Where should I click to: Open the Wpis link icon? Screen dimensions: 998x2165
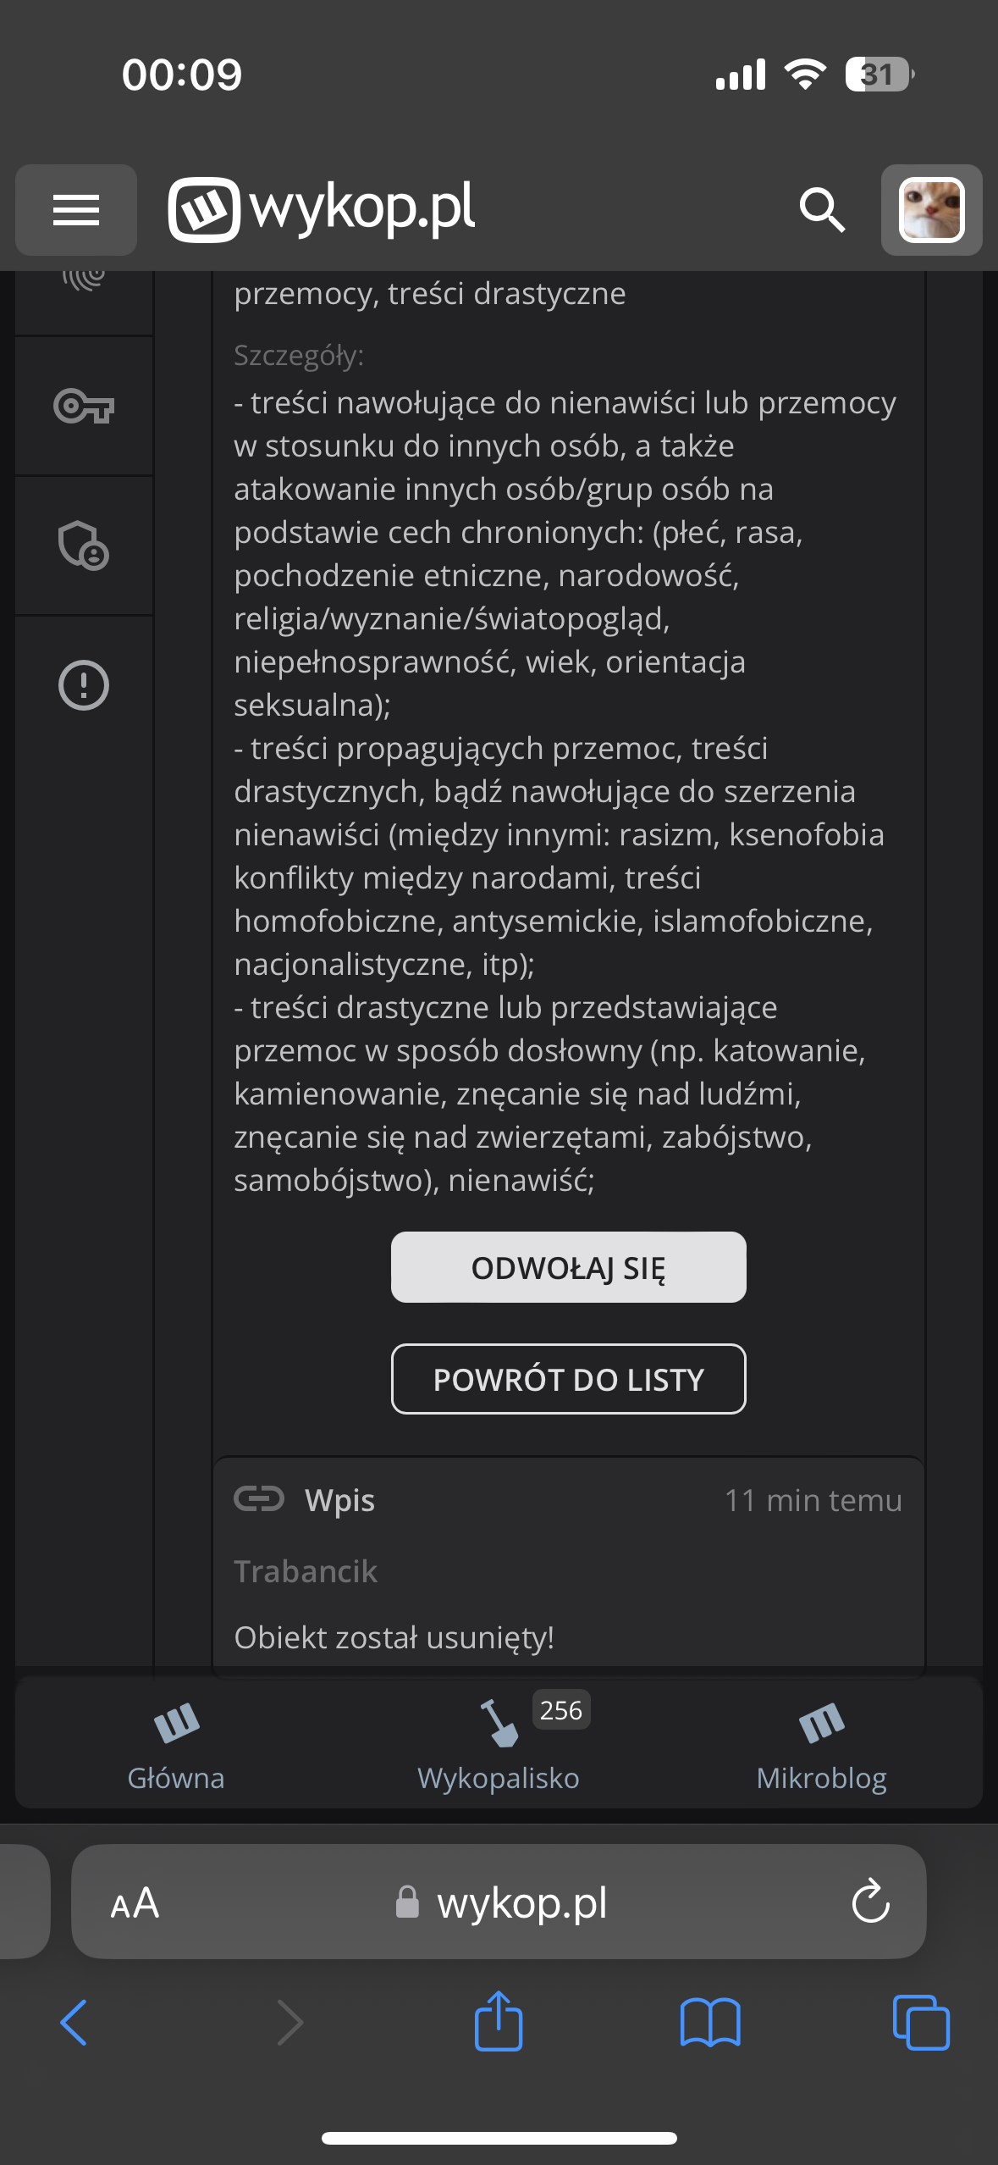click(259, 1499)
